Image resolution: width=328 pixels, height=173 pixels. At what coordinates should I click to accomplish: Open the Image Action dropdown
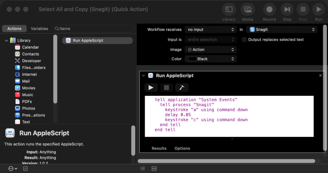click(210, 50)
